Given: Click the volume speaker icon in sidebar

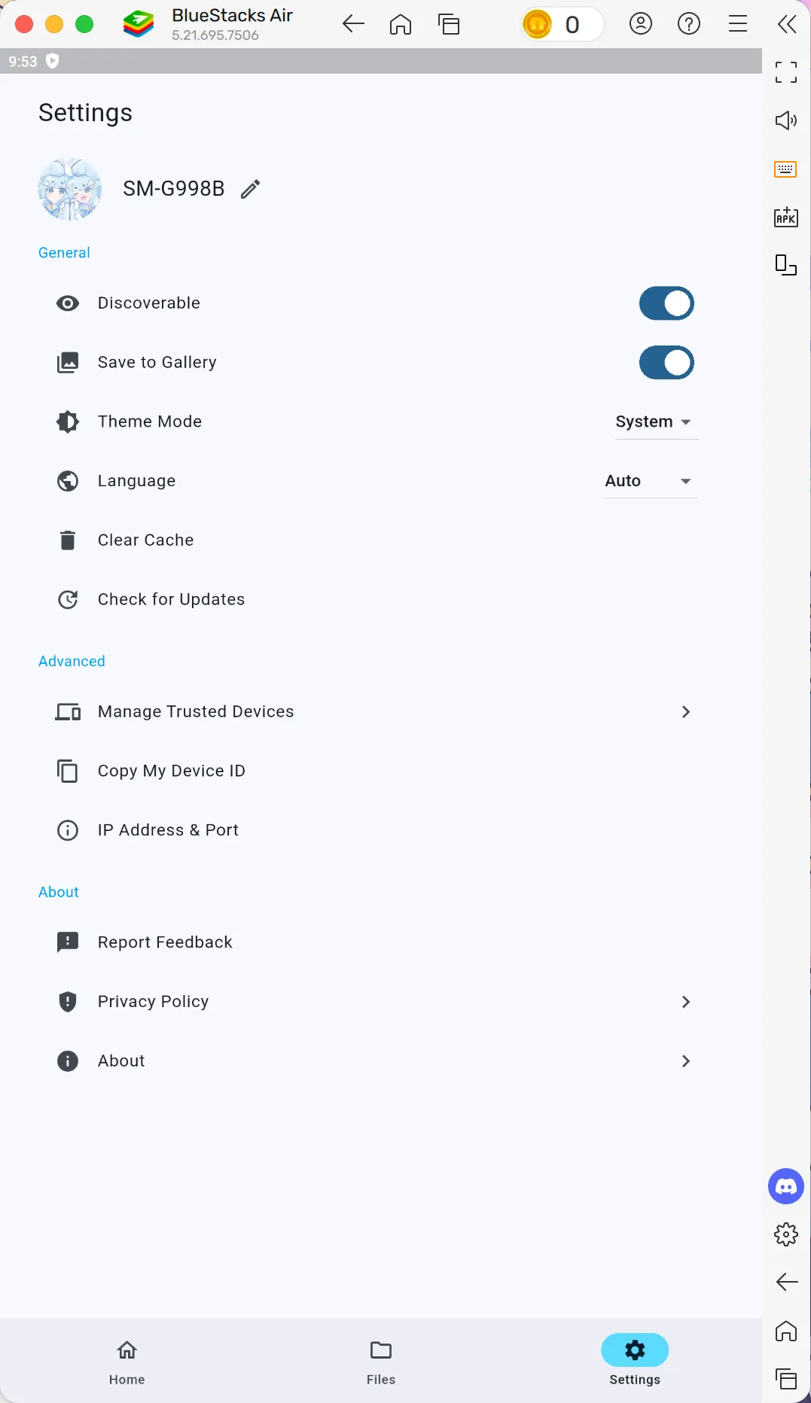Looking at the screenshot, I should (786, 120).
